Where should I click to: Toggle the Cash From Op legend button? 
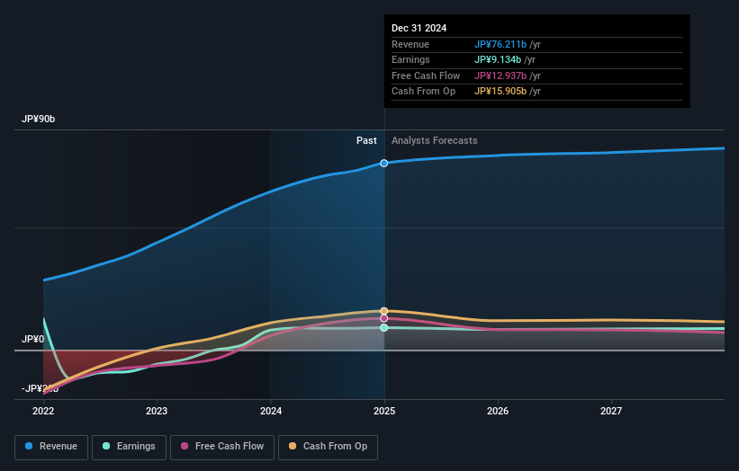(328, 447)
